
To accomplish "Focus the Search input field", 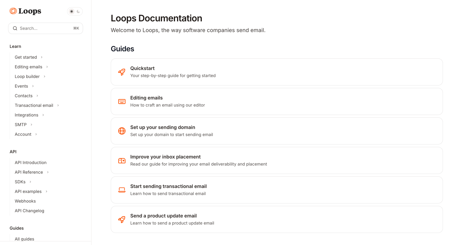I will pos(45,28).
